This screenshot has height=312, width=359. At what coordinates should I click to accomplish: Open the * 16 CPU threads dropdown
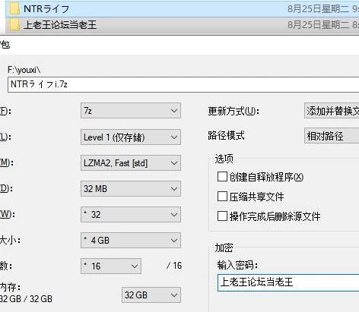click(111, 266)
